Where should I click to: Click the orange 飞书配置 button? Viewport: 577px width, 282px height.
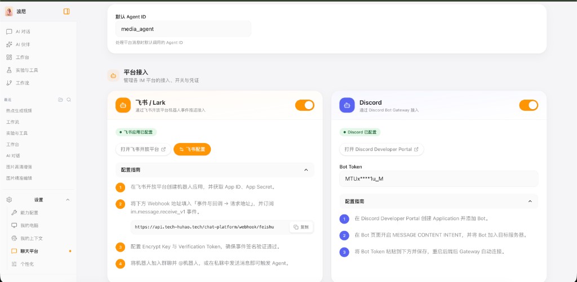coord(192,149)
